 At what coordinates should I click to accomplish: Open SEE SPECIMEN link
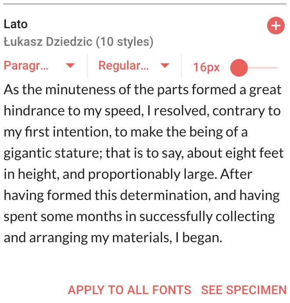(x=243, y=290)
